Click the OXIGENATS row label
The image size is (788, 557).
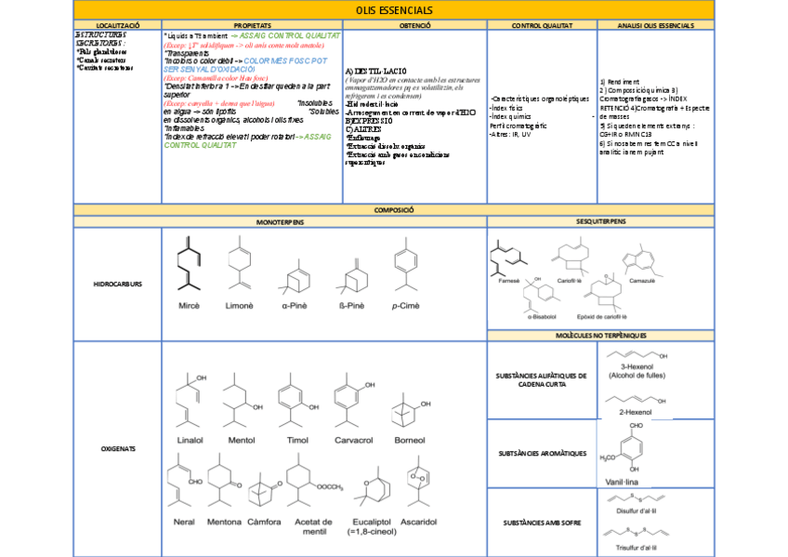point(118,449)
